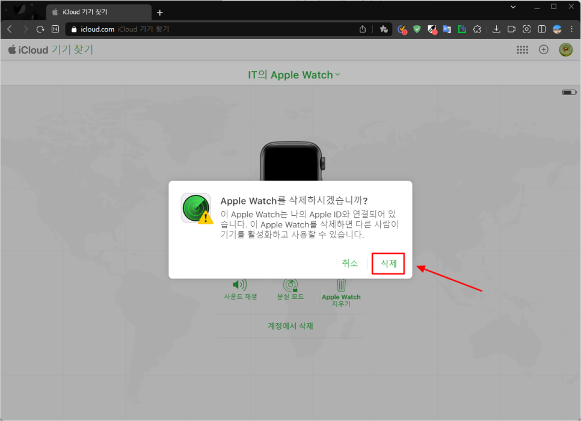Click the Find My radar warning icon
The image size is (581, 421).
pyautogui.click(x=197, y=208)
